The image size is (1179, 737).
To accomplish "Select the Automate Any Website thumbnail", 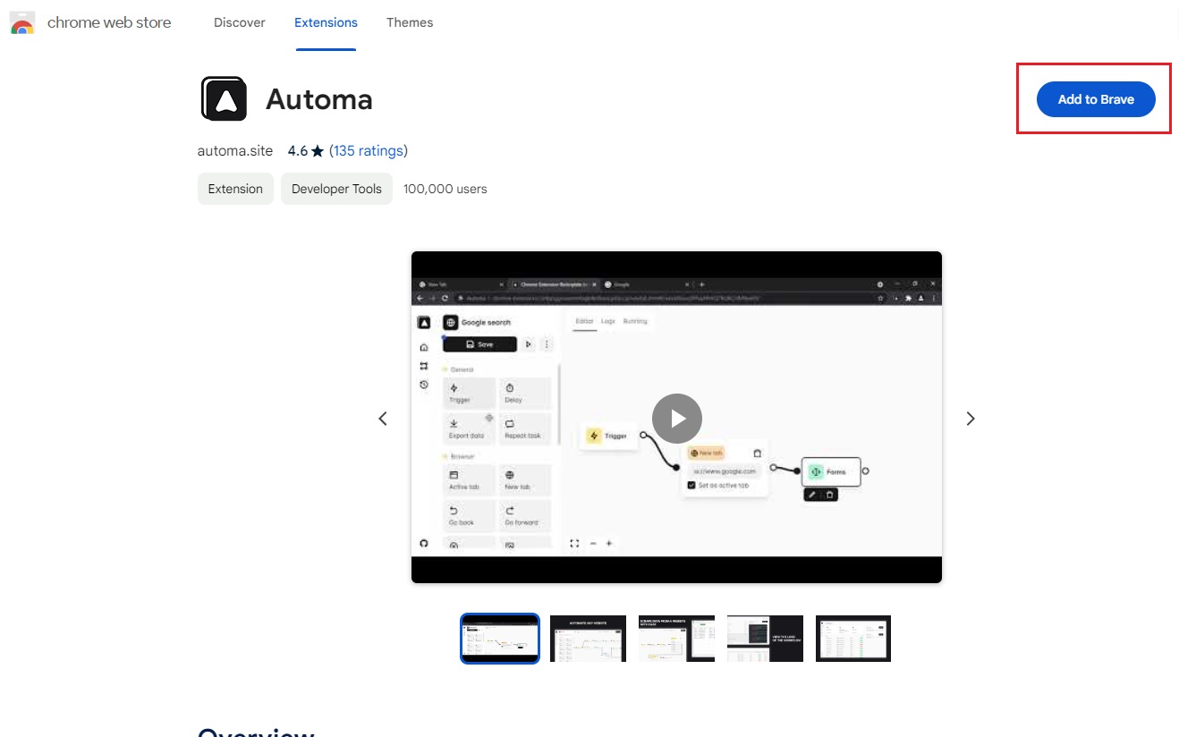I will (x=588, y=639).
